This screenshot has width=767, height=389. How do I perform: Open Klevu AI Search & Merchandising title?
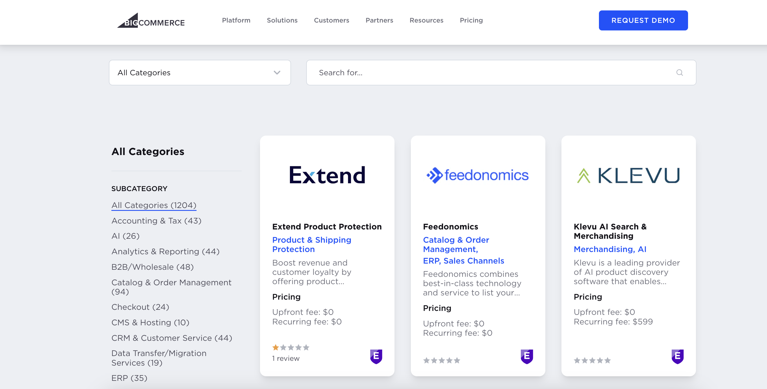point(610,231)
